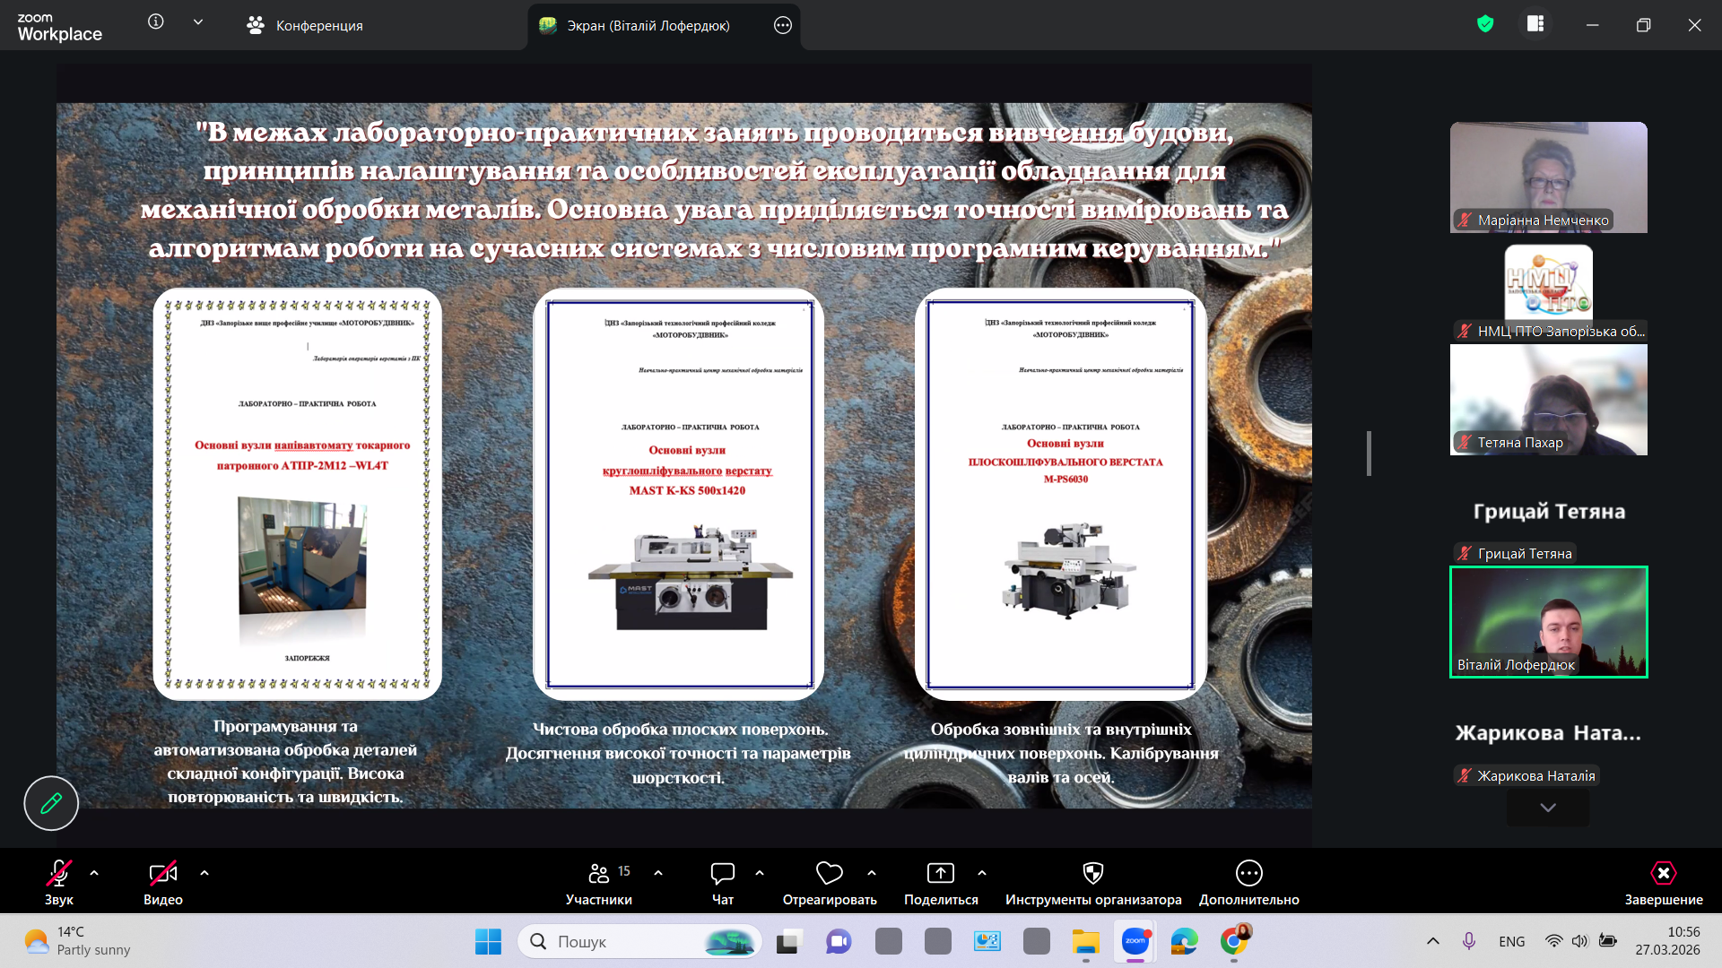This screenshot has height=968, width=1722.
Task: Open Инструменты организатора shield
Action: pyautogui.click(x=1092, y=882)
